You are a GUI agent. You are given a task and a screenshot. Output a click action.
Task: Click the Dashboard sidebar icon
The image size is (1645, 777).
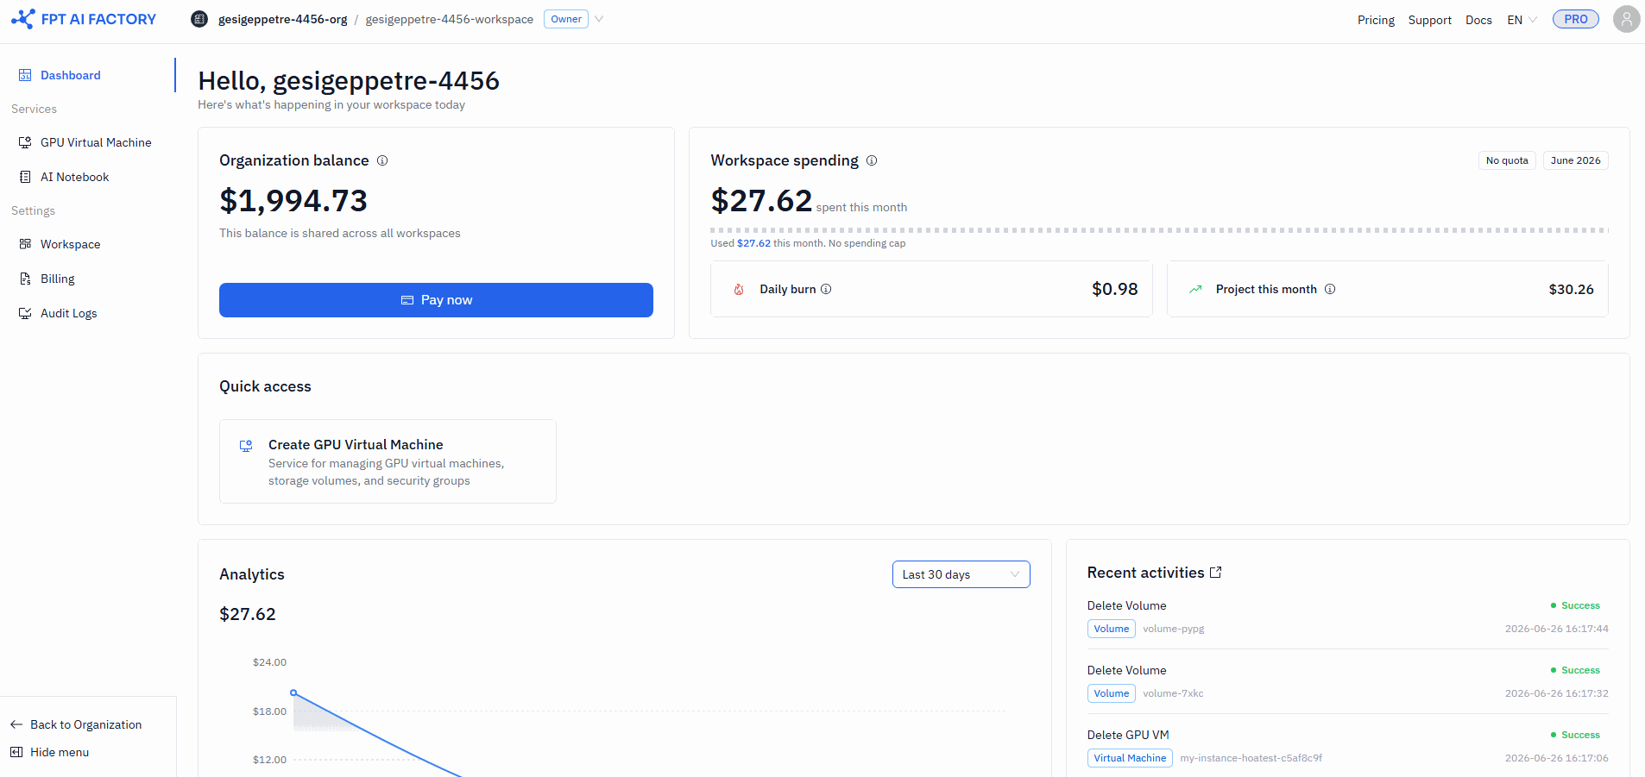(25, 75)
